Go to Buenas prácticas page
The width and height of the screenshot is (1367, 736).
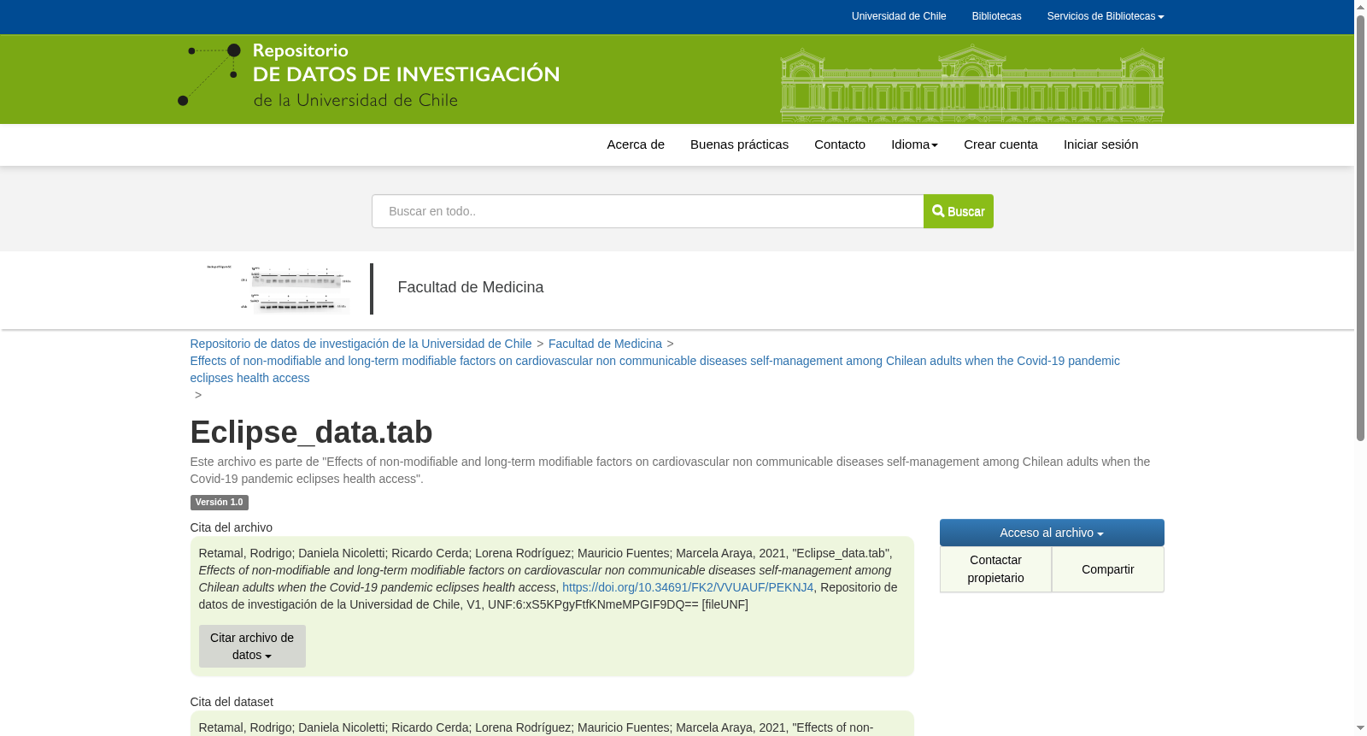tap(739, 144)
